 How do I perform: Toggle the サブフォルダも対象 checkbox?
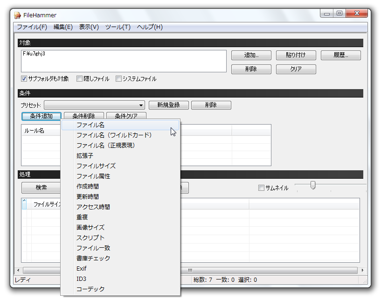tap(24, 79)
